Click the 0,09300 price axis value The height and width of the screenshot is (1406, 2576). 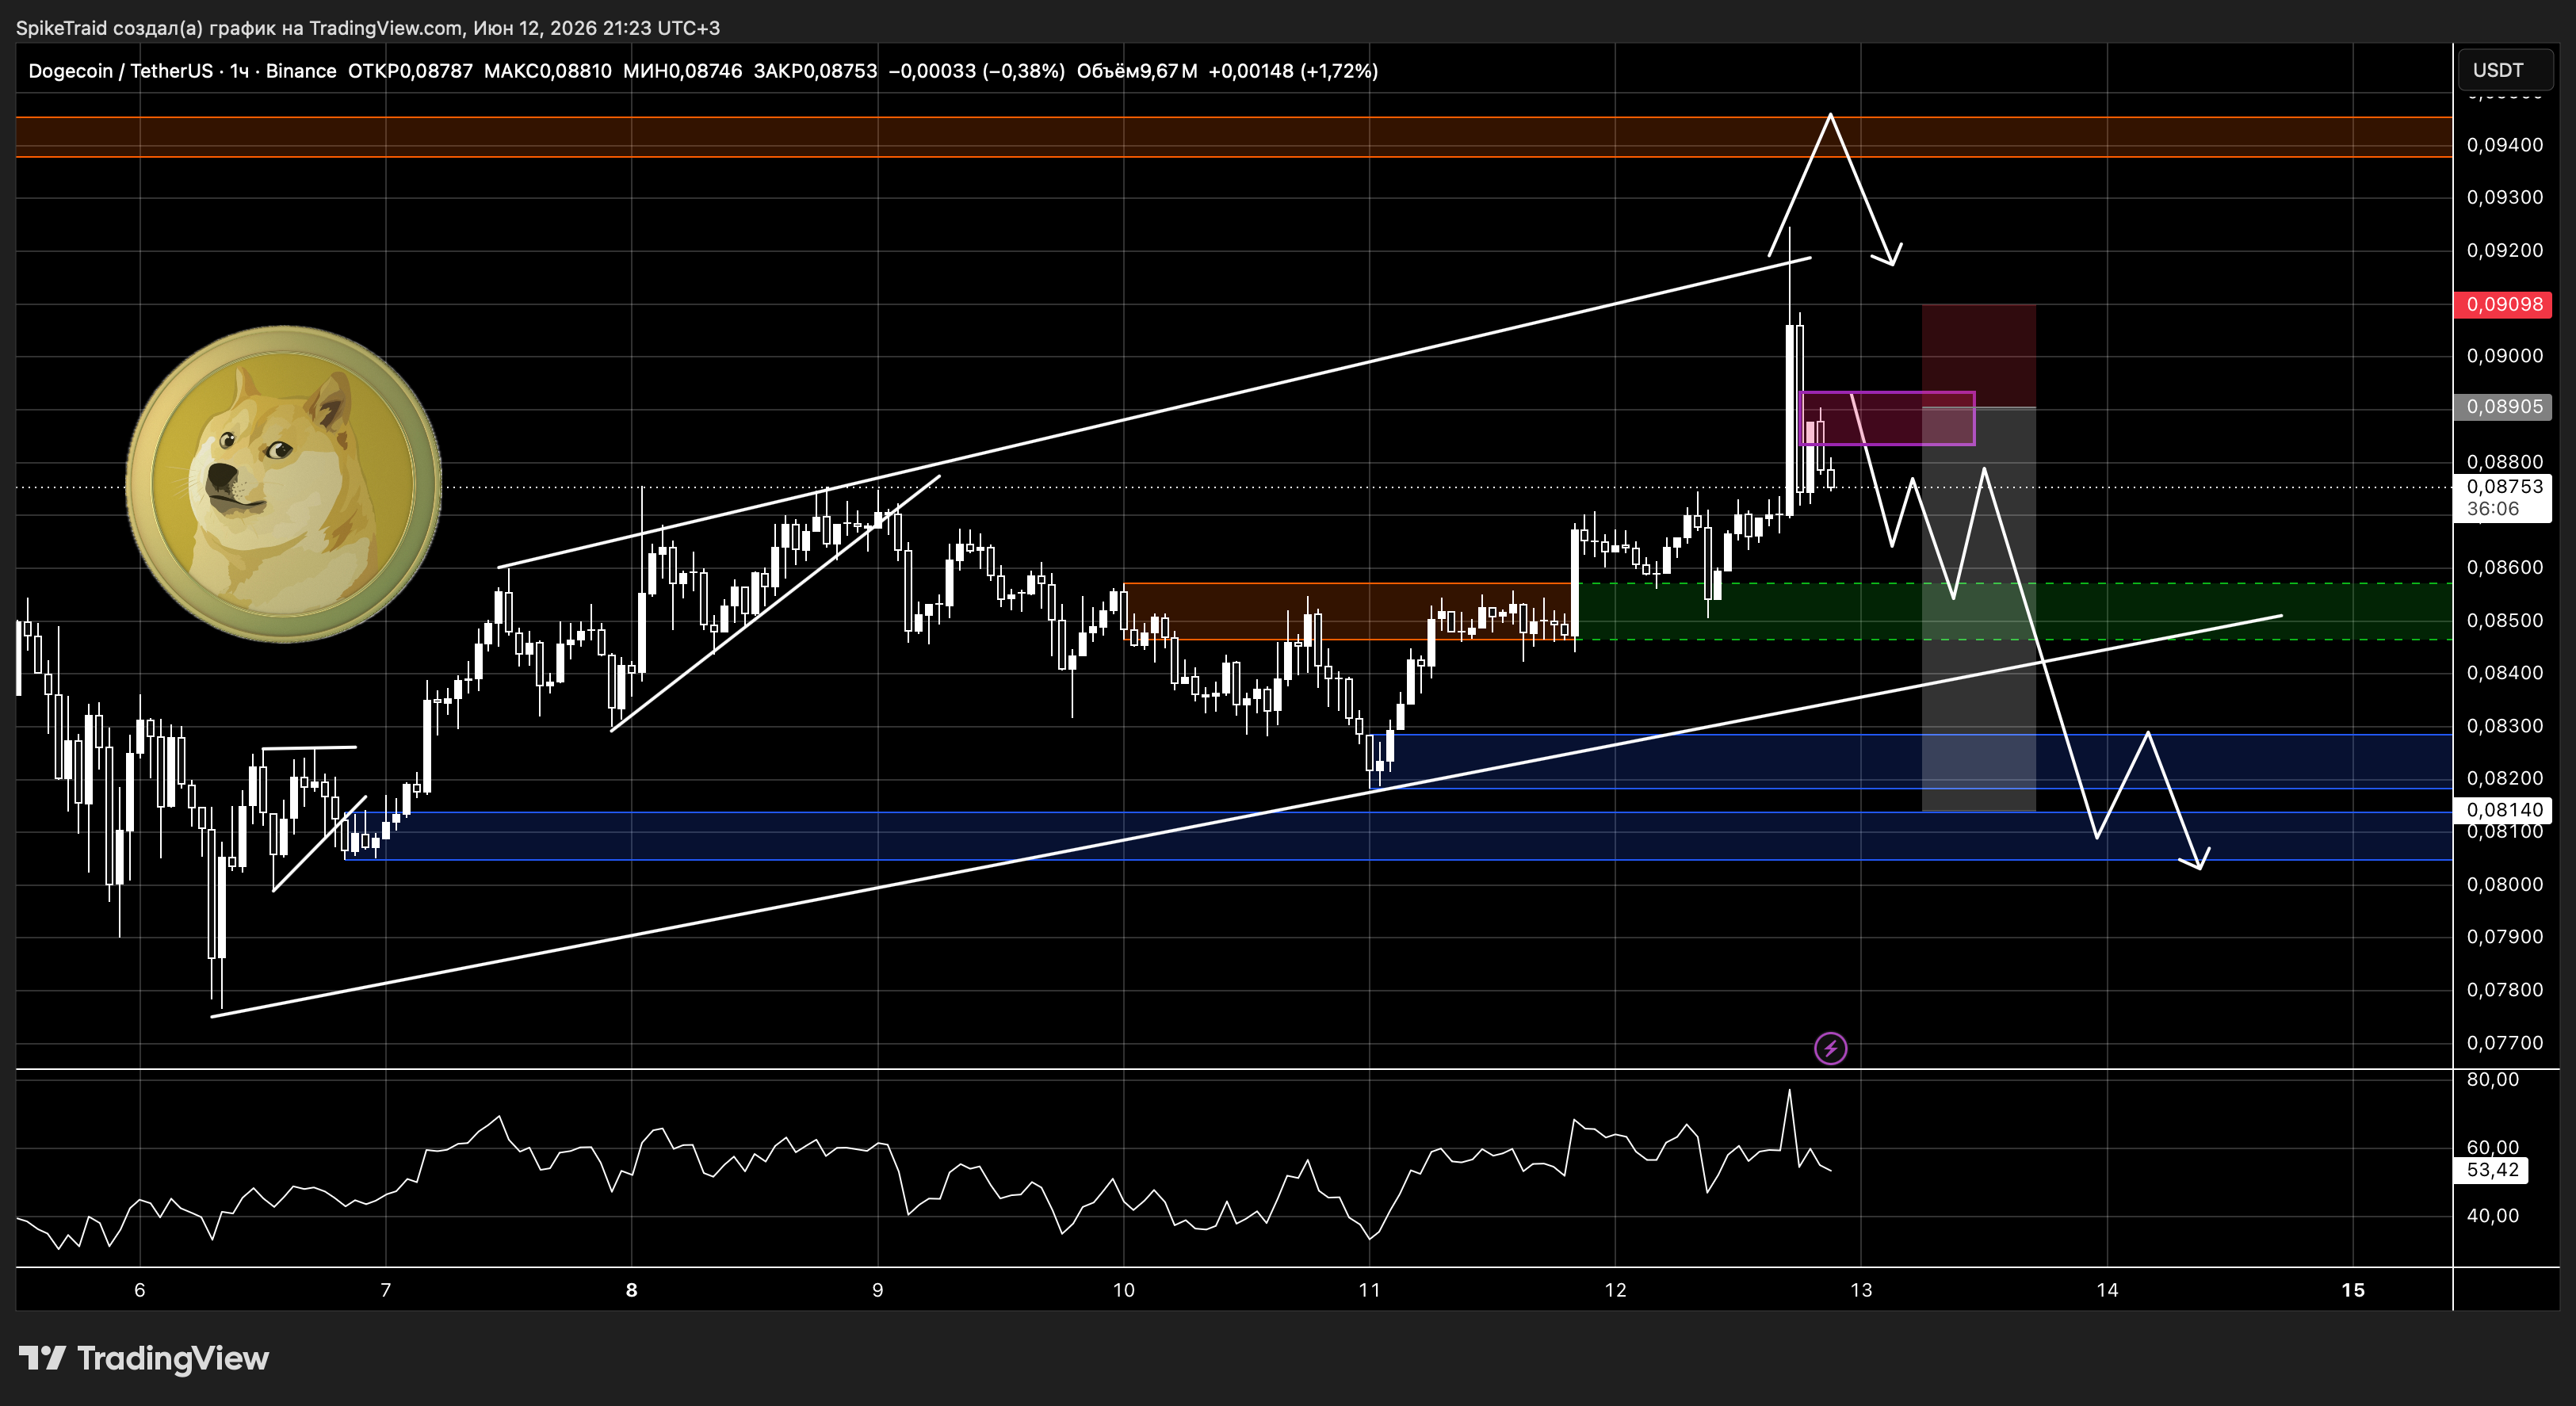2505,197
